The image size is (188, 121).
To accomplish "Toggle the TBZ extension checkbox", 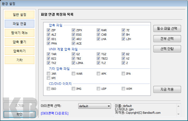I will pos(73,59).
